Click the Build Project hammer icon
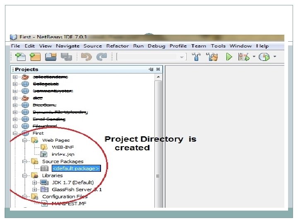The width and height of the screenshot is (298, 223). [x=196, y=57]
